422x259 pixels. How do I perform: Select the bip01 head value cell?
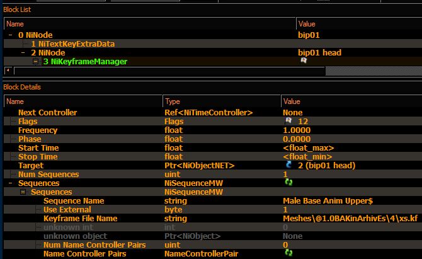319,53
